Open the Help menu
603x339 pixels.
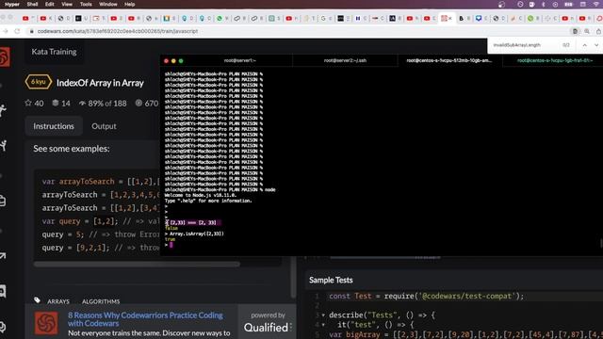130,4
